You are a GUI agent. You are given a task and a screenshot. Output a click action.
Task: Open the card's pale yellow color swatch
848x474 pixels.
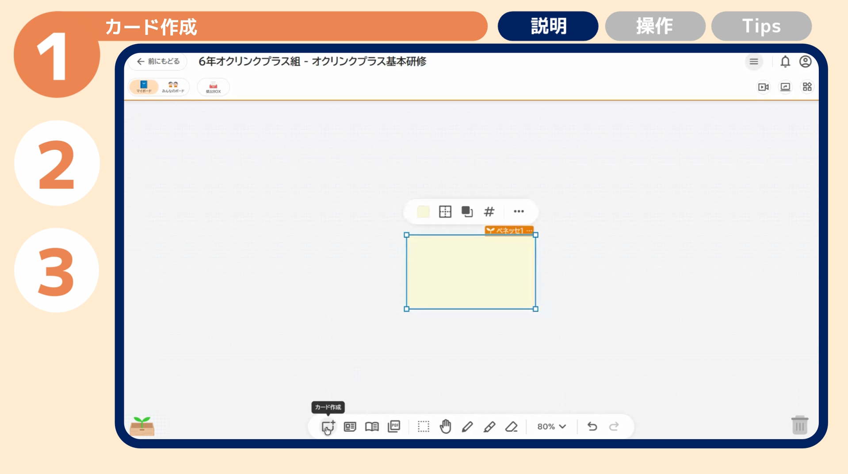[423, 212]
